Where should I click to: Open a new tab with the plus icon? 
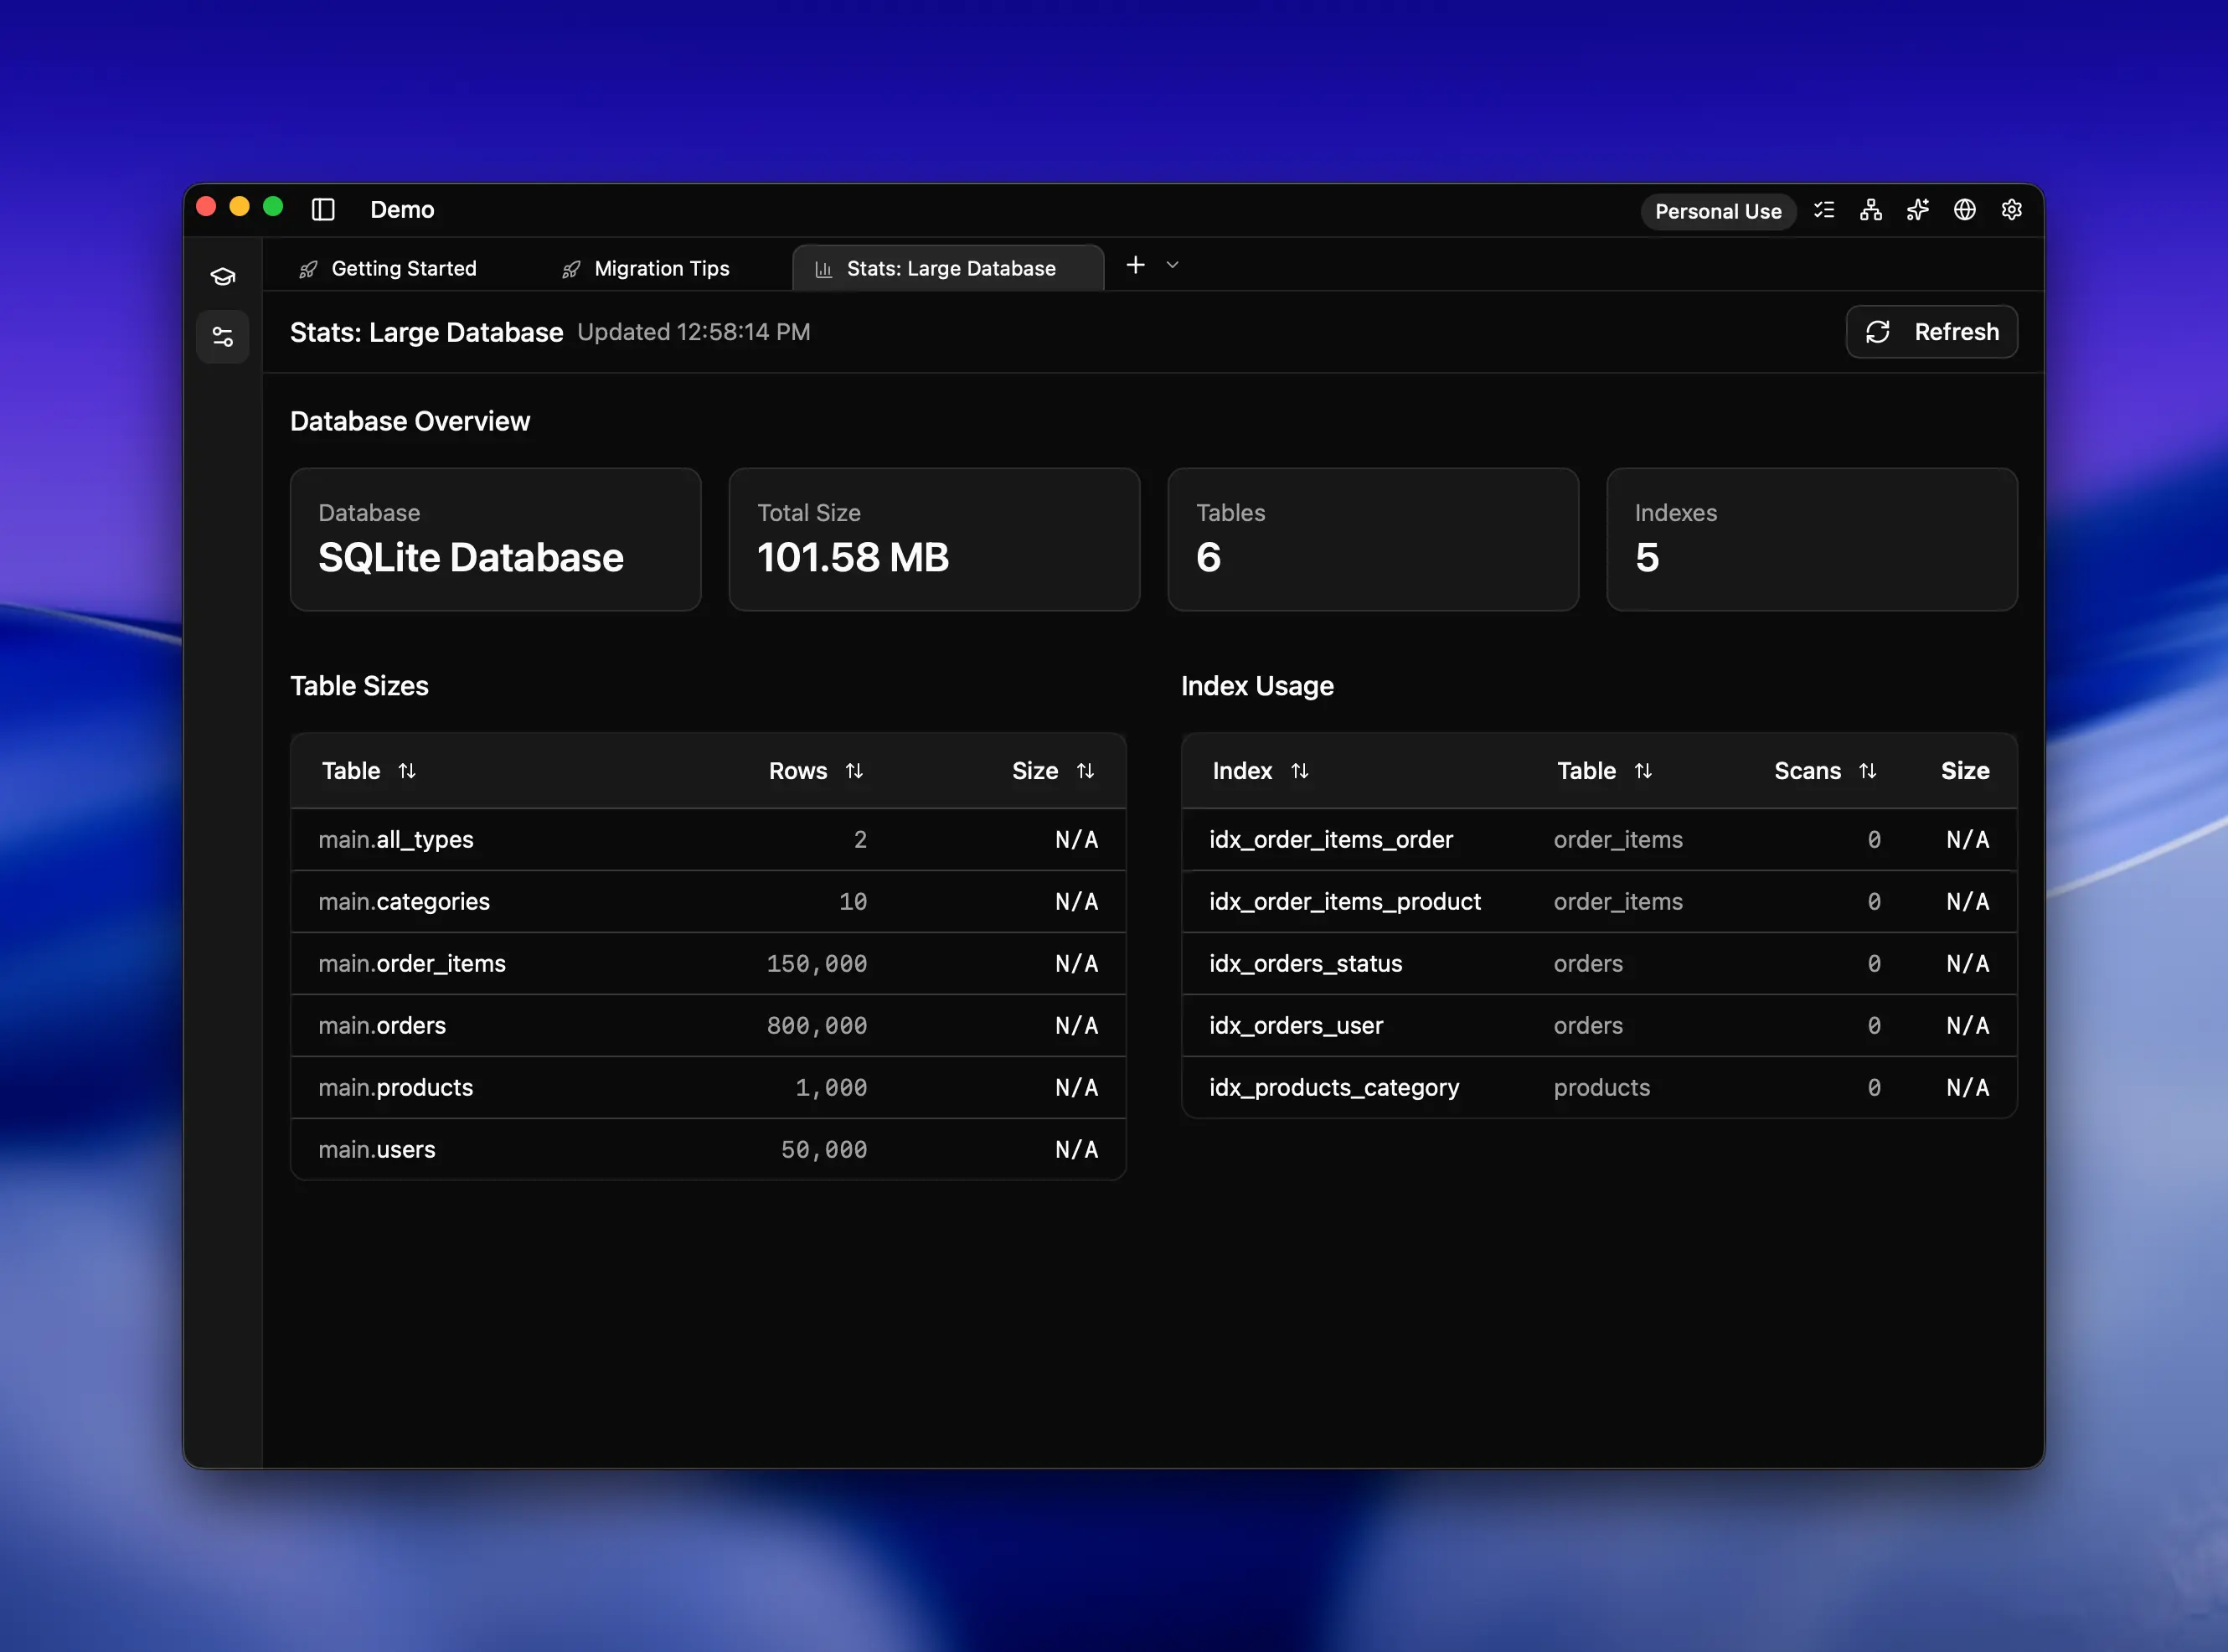[x=1136, y=265]
